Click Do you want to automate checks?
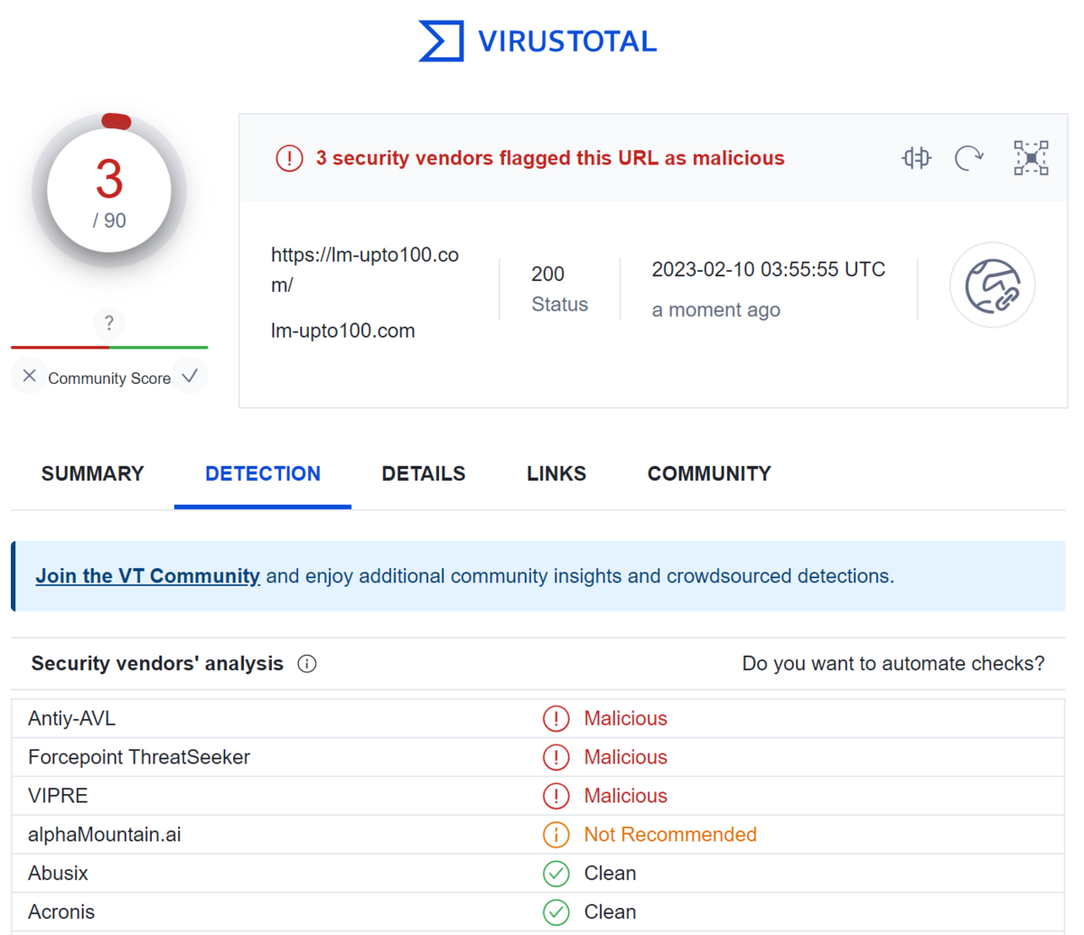1084x935 pixels. coord(893,664)
